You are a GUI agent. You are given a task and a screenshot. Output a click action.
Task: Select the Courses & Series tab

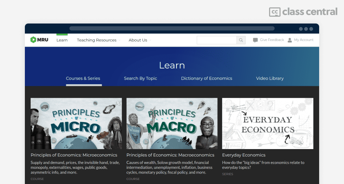pos(83,79)
